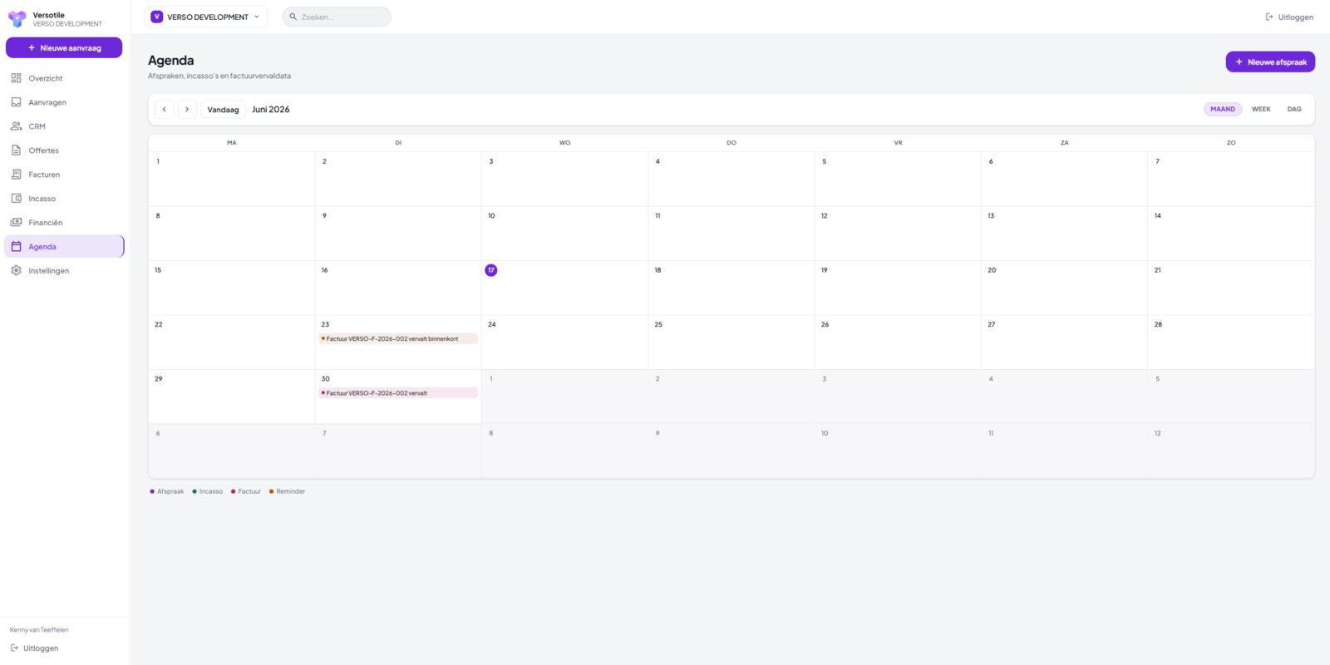The width and height of the screenshot is (1330, 665).
Task: Focus the Zoeken search field
Action: [337, 17]
